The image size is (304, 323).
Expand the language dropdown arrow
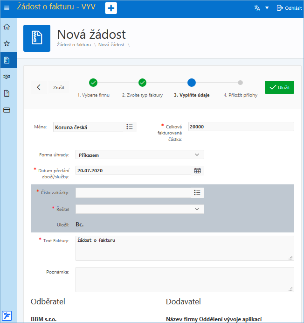point(267,8)
